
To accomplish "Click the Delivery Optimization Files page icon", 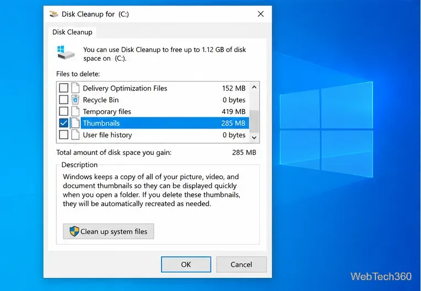I will tap(75, 88).
